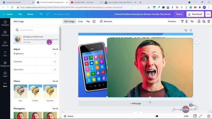The height and width of the screenshot is (119, 212).
Task: Click the Saturation value box
Action: tap(55, 69)
